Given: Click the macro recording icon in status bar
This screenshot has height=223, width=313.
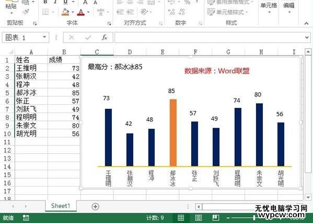Looking at the screenshot, I should pyautogui.click(x=26, y=218).
